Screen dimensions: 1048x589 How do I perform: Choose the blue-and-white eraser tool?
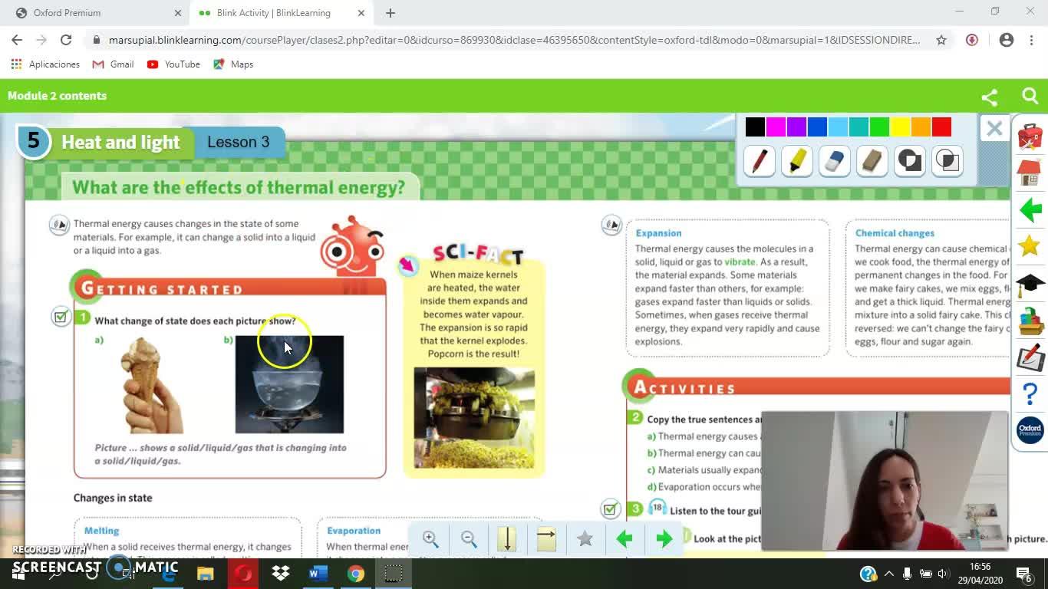tap(834, 161)
